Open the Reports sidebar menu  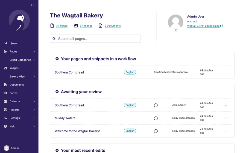pyautogui.click(x=19, y=110)
